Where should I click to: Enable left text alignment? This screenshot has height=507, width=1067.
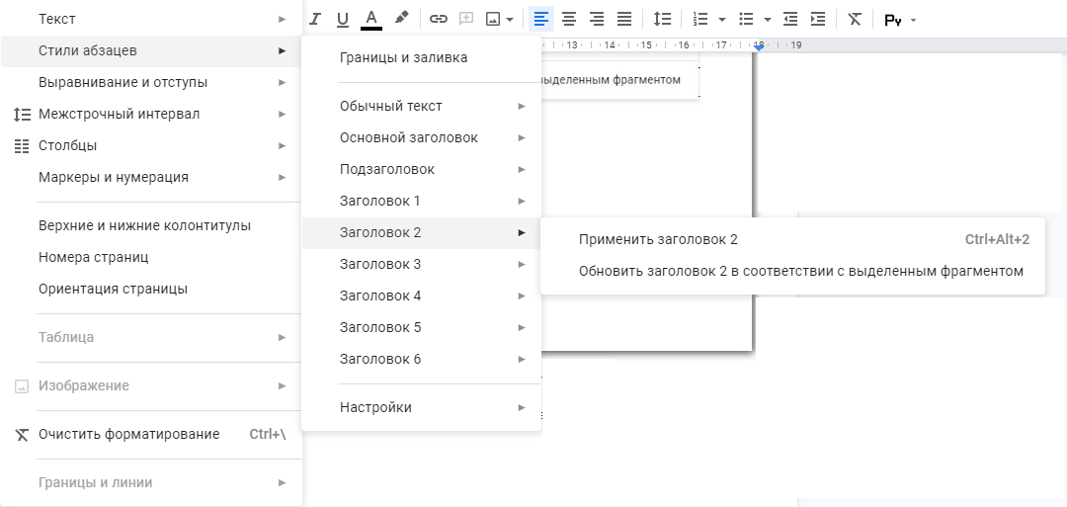tap(540, 19)
